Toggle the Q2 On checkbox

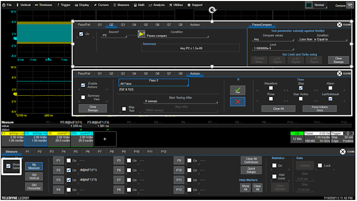click(81, 34)
